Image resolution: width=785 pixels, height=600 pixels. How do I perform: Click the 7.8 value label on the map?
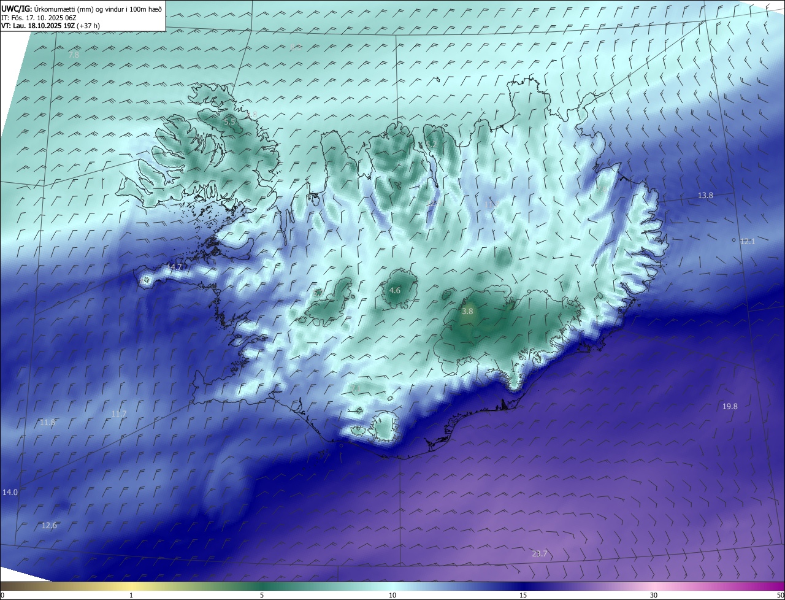coord(74,55)
